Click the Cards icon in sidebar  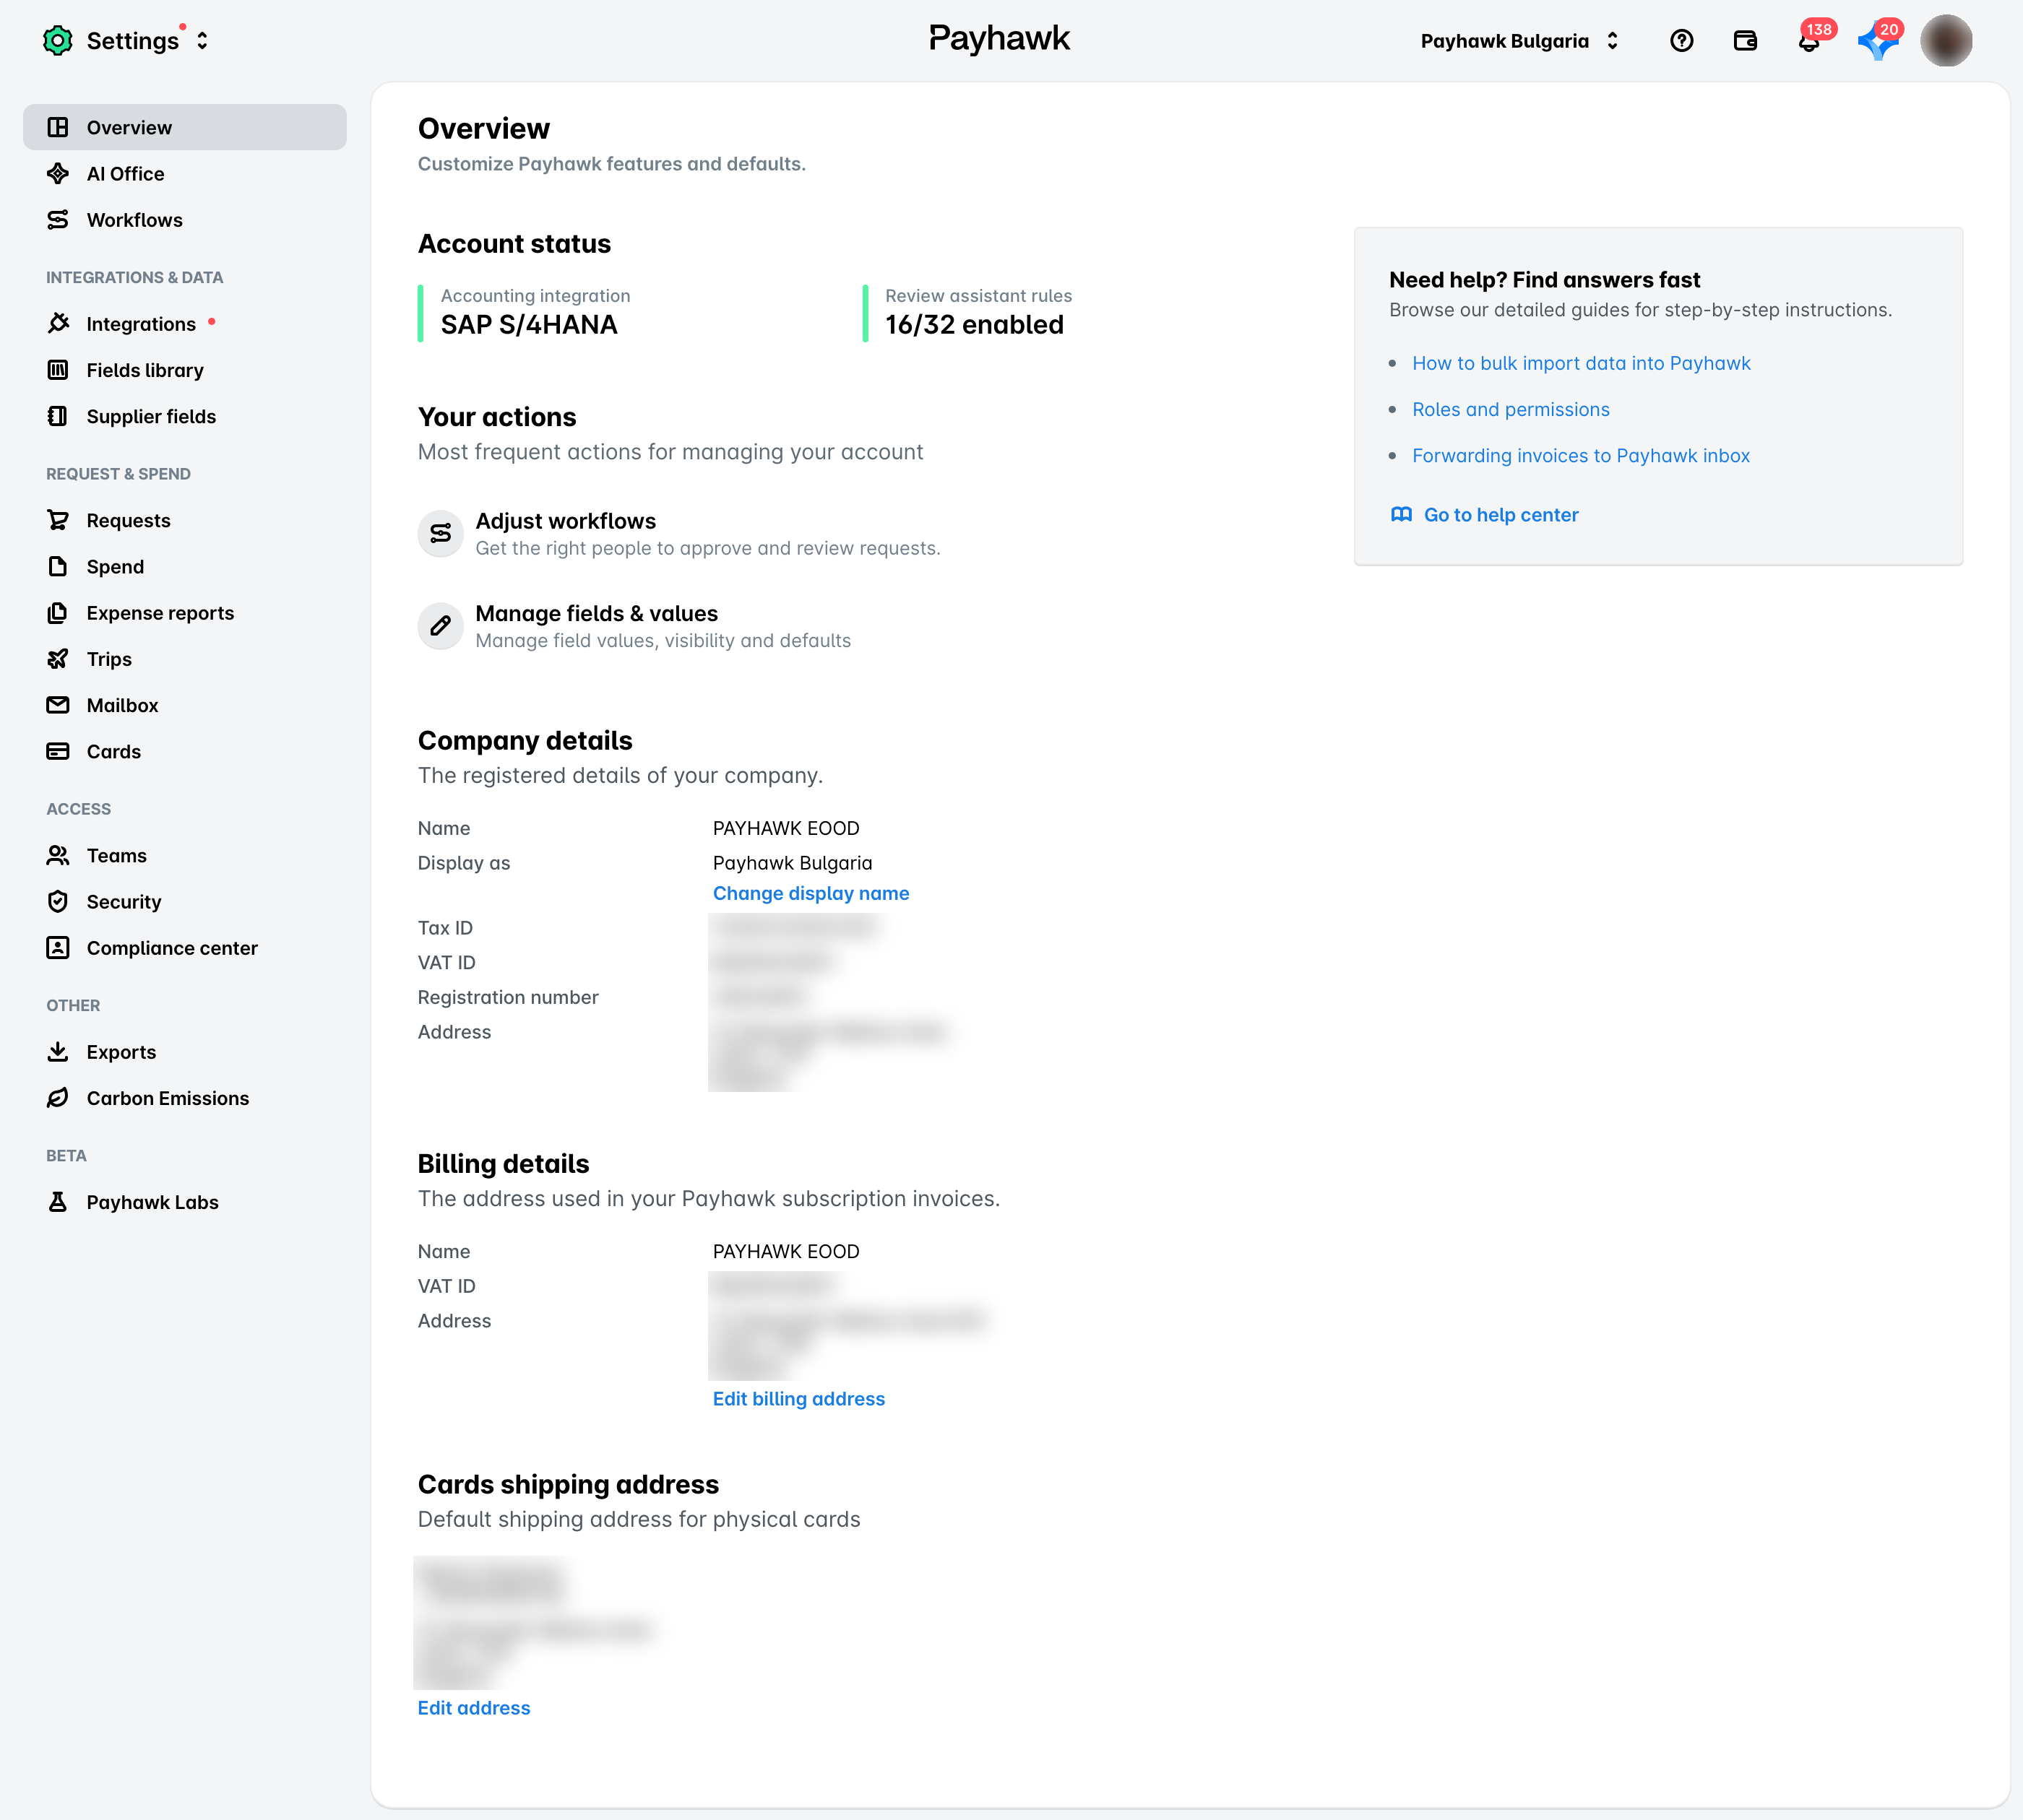58,751
